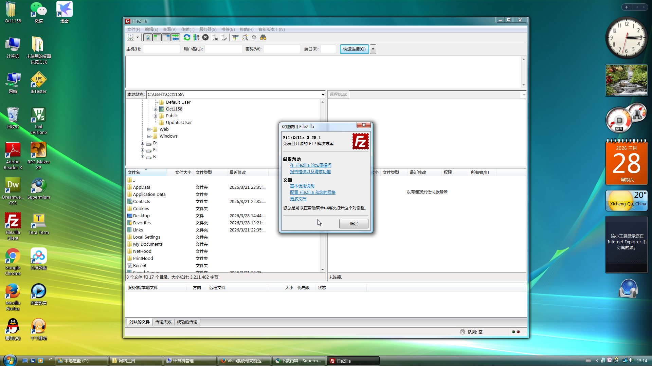The height and width of the screenshot is (366, 652).
Task: Click the cancel current operation icon
Action: 205,38
